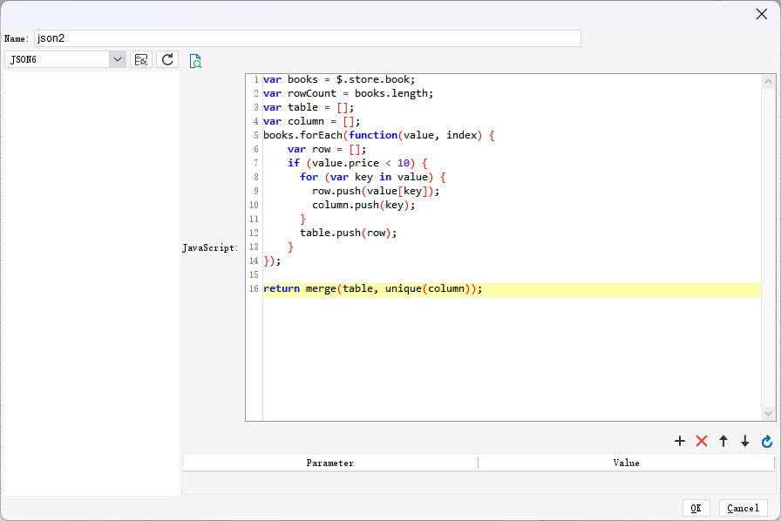This screenshot has height=521, width=781.
Task: Select the Name field containing json2
Action: [x=305, y=38]
